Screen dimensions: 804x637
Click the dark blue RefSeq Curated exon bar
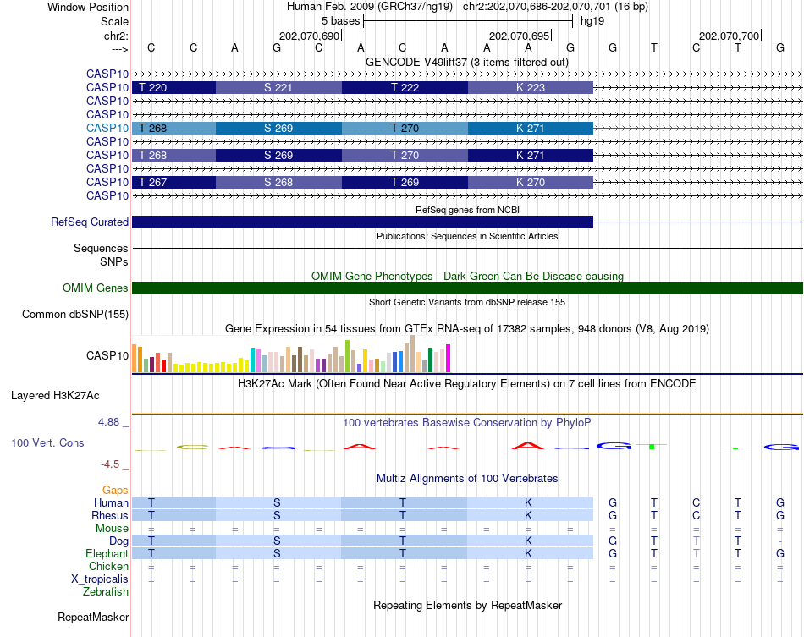(x=362, y=222)
